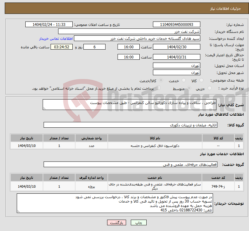Click the remaining time field 03:24:52
The height and width of the screenshot is (231, 249).
pos(62,47)
